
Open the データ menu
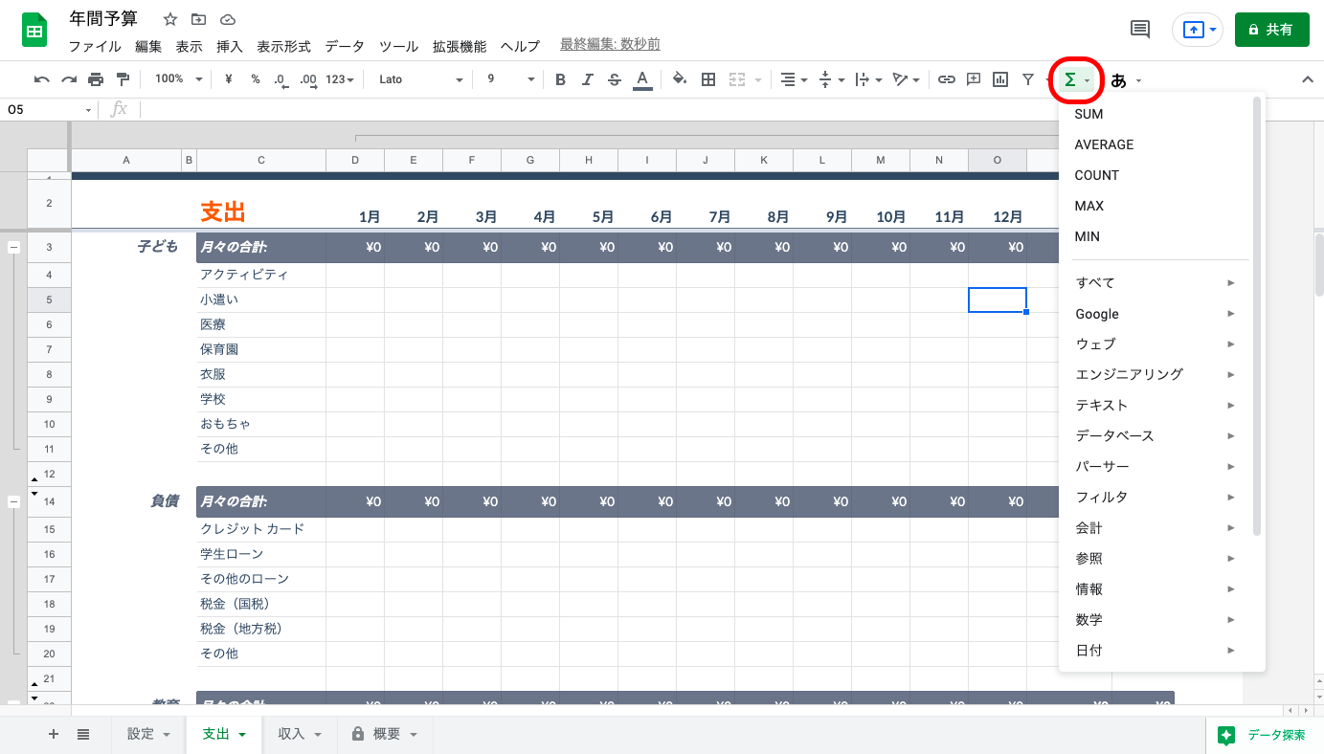click(345, 46)
